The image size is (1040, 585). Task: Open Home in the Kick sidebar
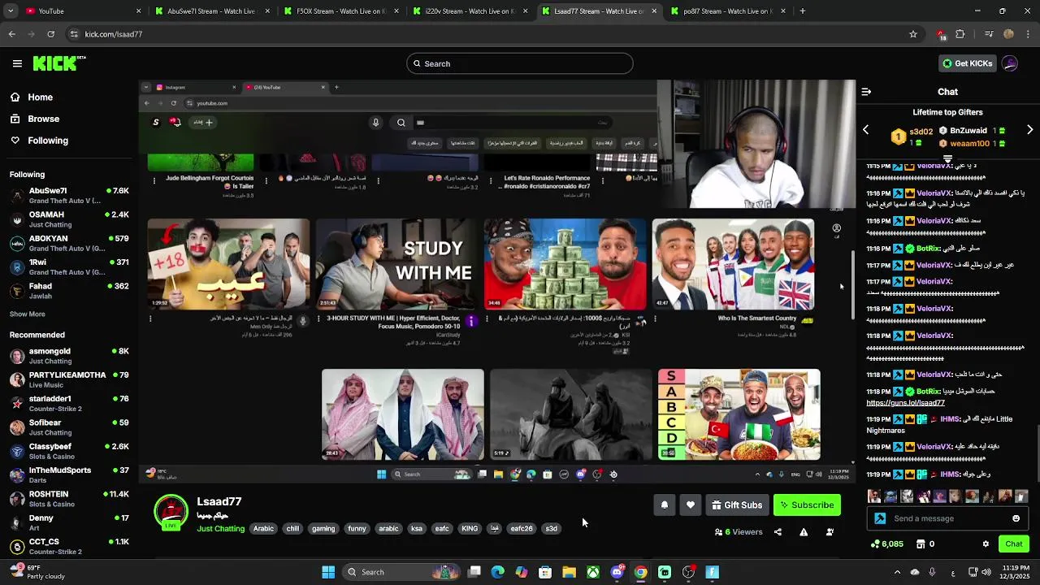pyautogui.click(x=31, y=97)
